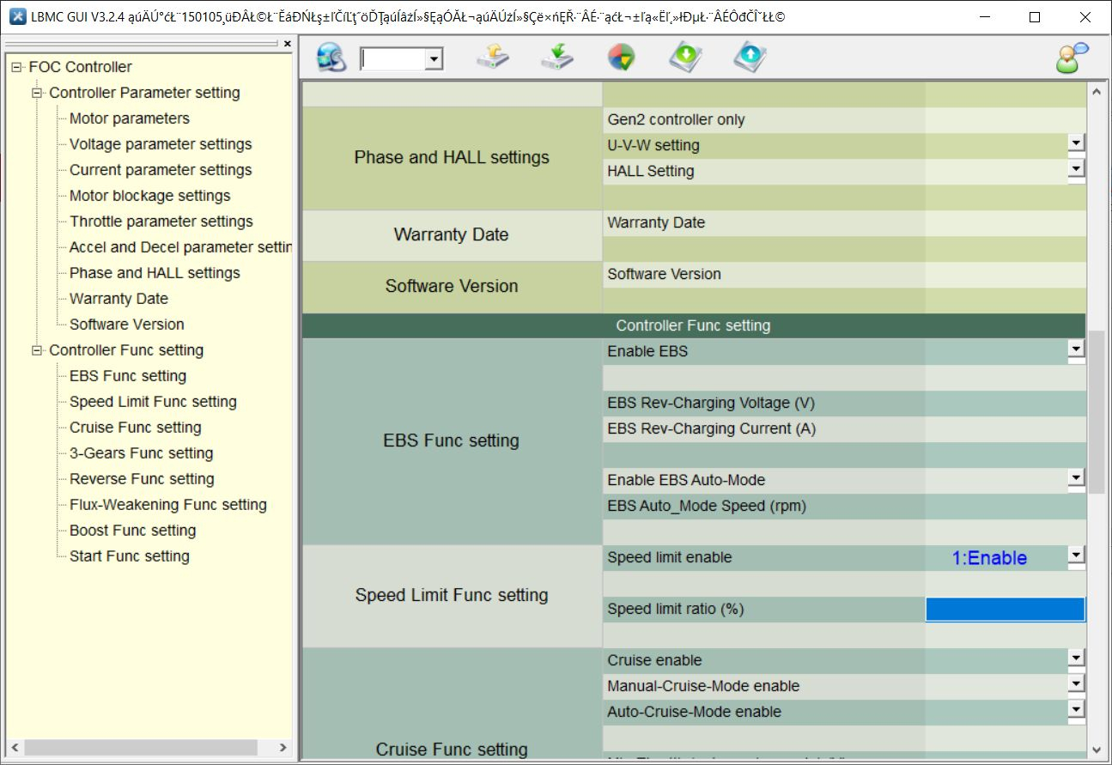Select Flux-Weakening Func setting in tree
The width and height of the screenshot is (1112, 765).
167,505
